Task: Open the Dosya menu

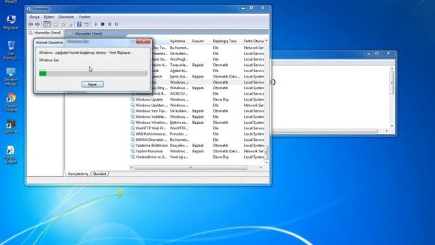Action: coord(35,17)
